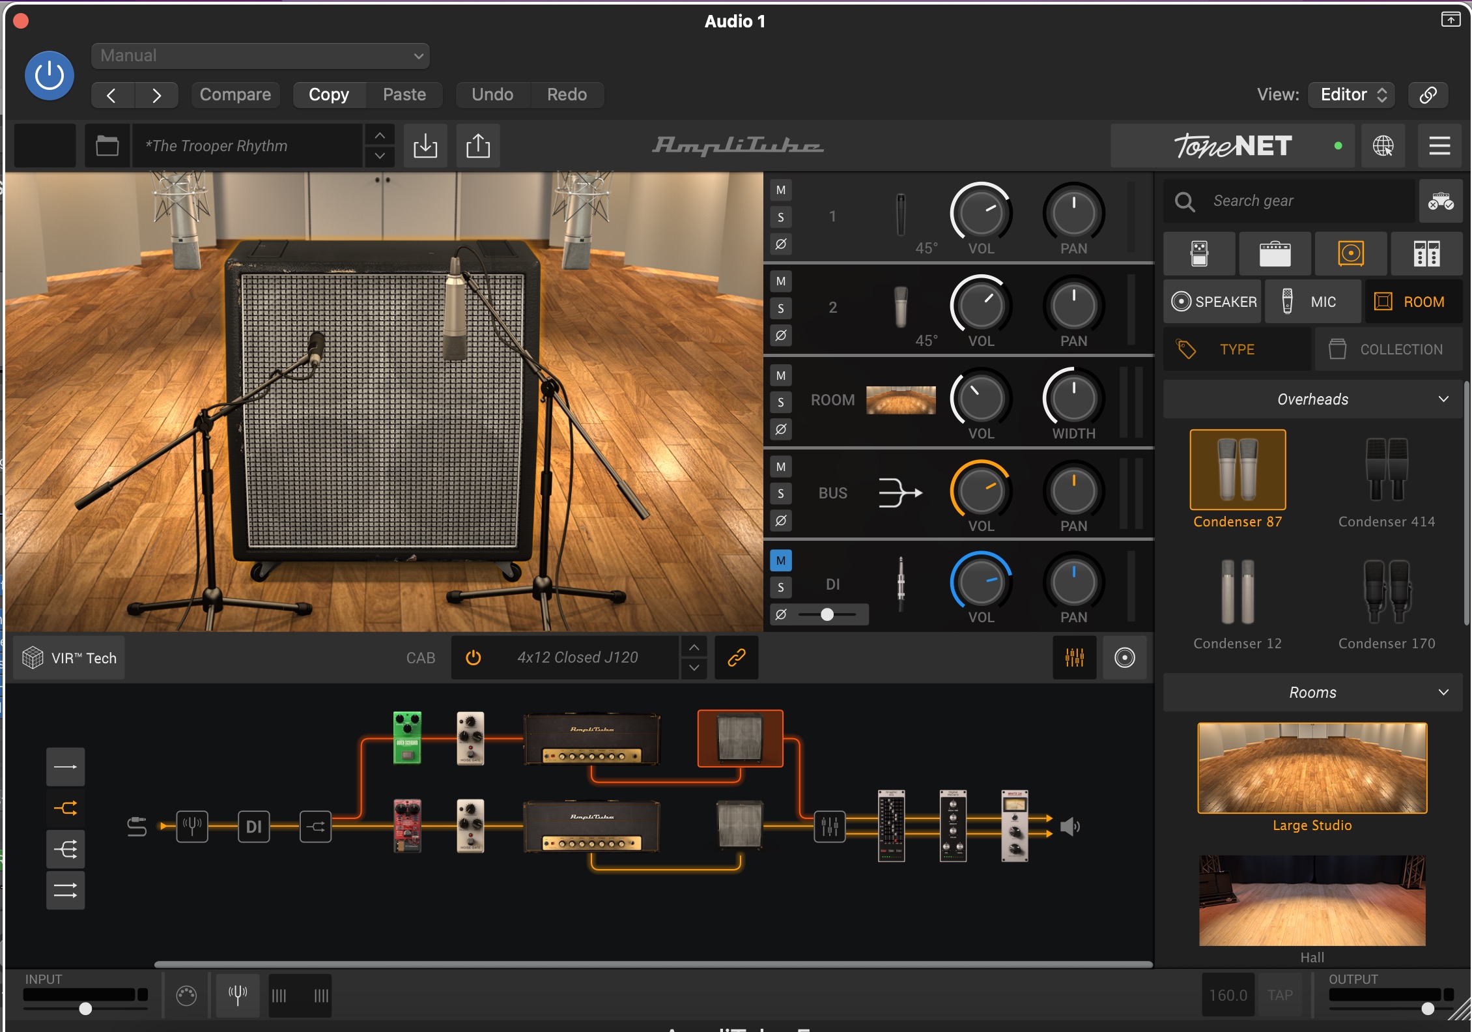Open the cab mixer faders icon
This screenshot has height=1032, width=1472.
1075,658
